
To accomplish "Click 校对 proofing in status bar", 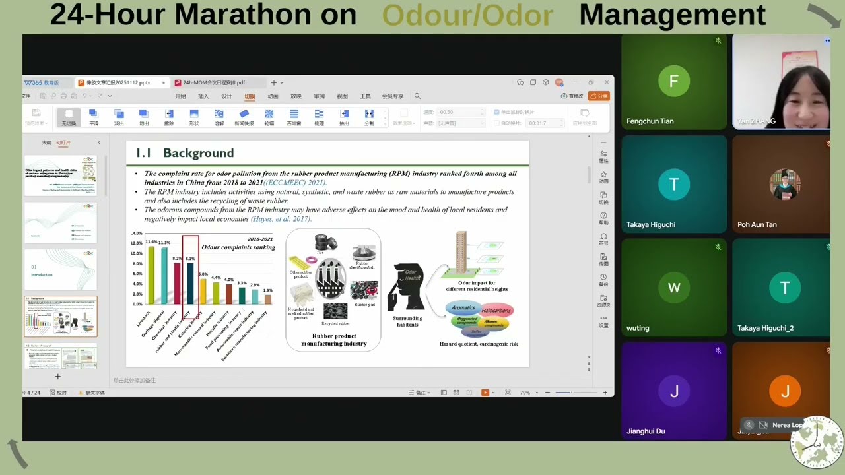I will 58,393.
